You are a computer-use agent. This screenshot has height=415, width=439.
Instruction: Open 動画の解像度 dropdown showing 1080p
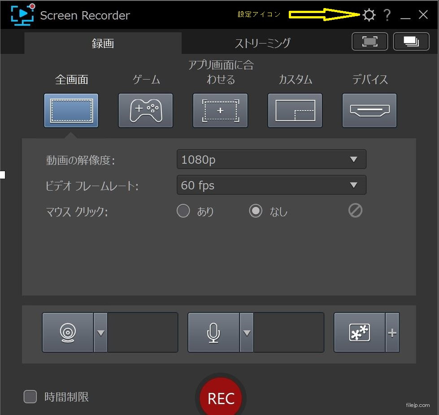click(272, 159)
